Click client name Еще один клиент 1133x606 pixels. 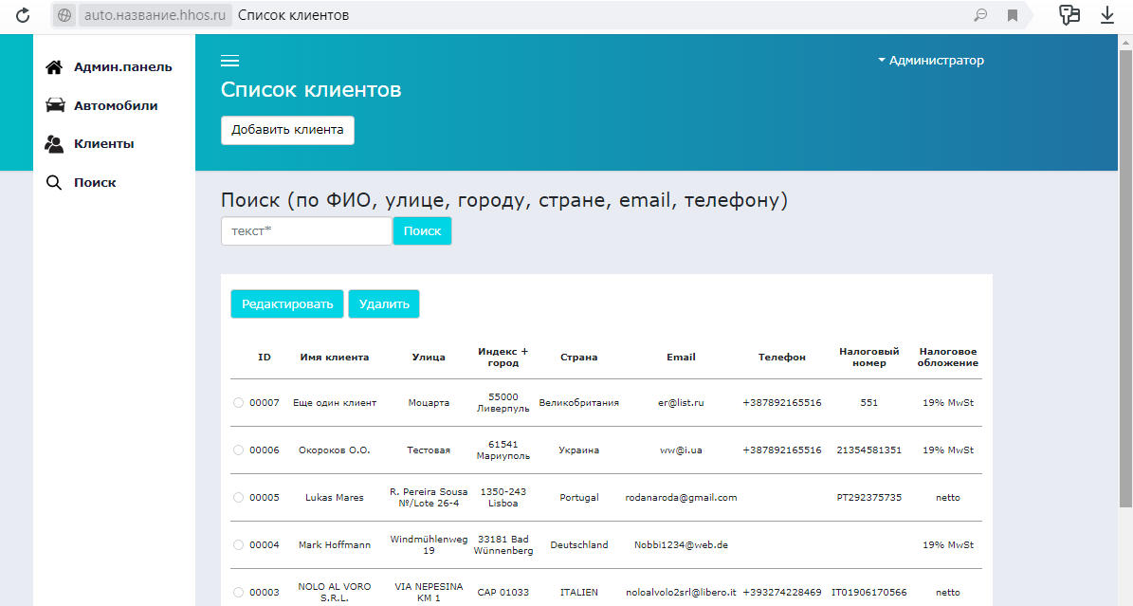pyautogui.click(x=335, y=403)
